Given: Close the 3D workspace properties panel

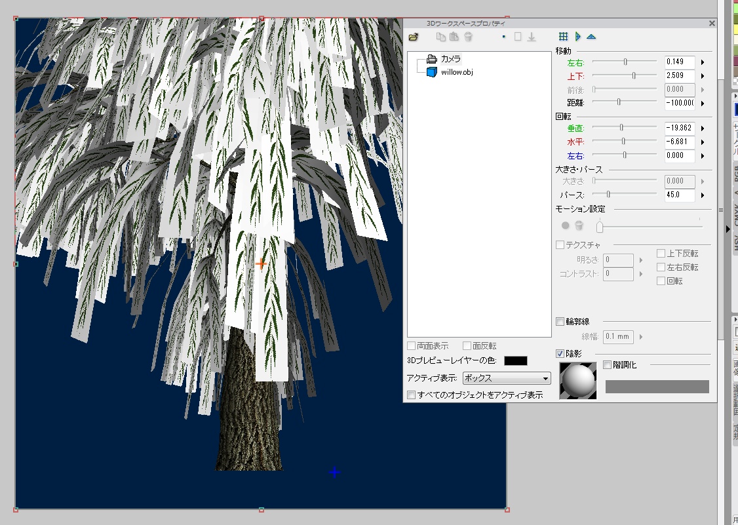Looking at the screenshot, I should point(712,23).
